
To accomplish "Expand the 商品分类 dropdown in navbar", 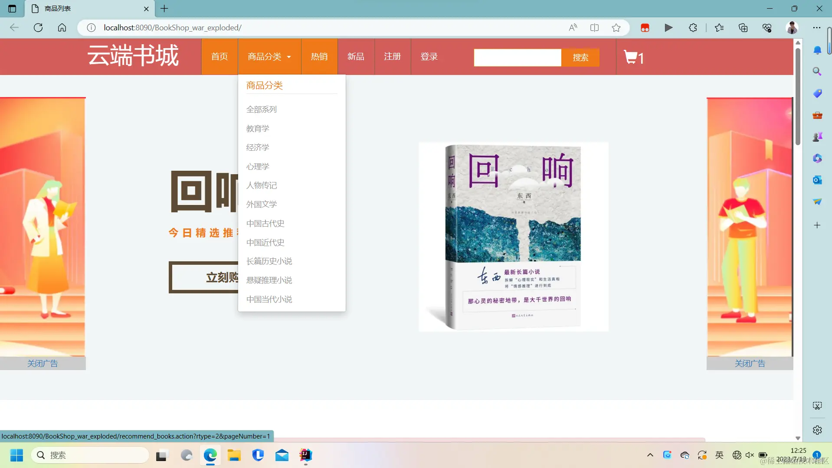I will coord(269,57).
